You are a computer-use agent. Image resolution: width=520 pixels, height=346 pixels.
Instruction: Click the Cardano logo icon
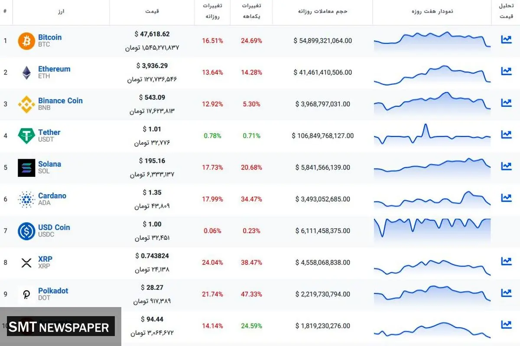[26, 199]
